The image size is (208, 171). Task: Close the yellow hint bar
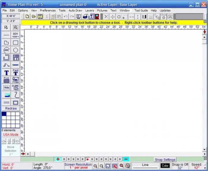[205, 22]
